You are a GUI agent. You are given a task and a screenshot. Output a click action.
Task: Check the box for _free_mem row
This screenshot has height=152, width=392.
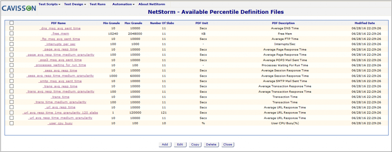(11, 33)
